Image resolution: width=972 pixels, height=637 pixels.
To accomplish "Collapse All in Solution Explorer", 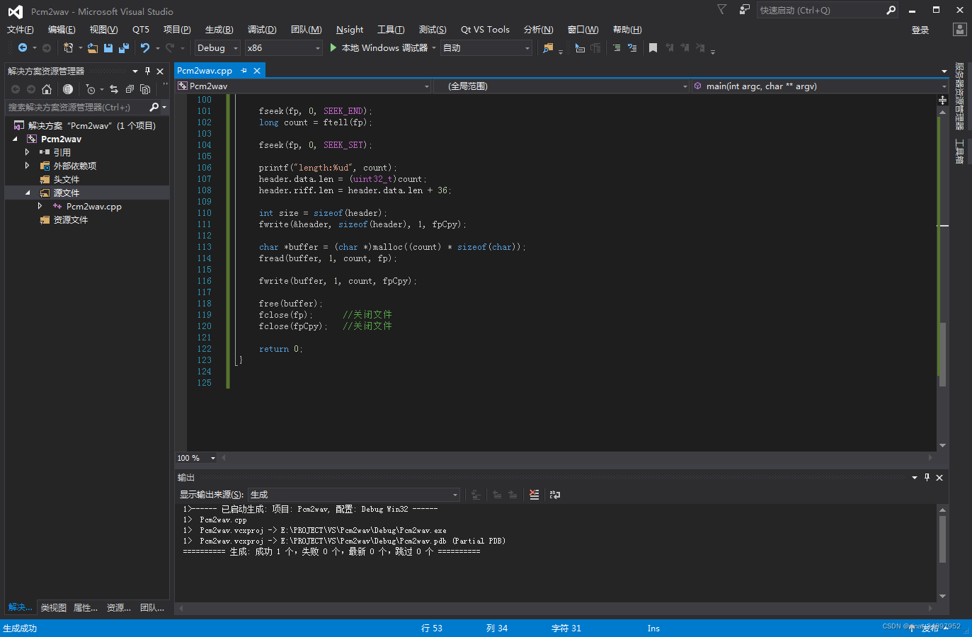I will 130,89.
